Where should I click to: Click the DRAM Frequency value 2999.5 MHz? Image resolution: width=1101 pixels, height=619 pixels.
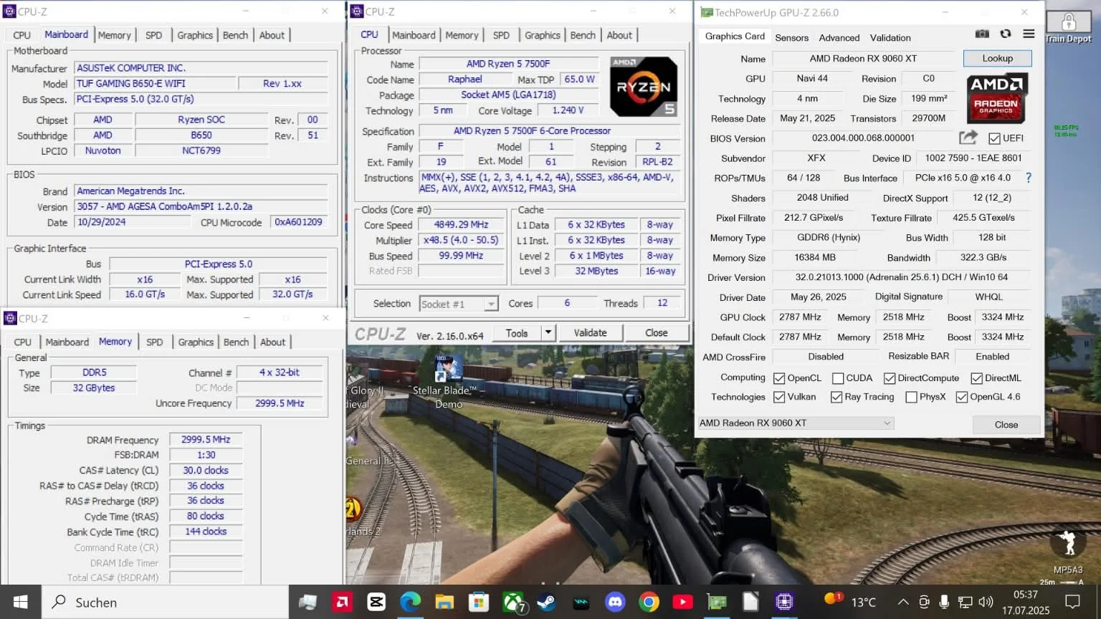click(206, 439)
